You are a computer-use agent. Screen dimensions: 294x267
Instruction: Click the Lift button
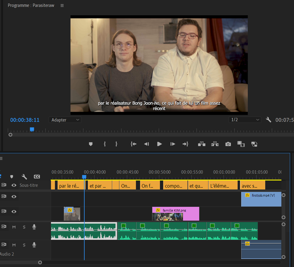click(202, 144)
